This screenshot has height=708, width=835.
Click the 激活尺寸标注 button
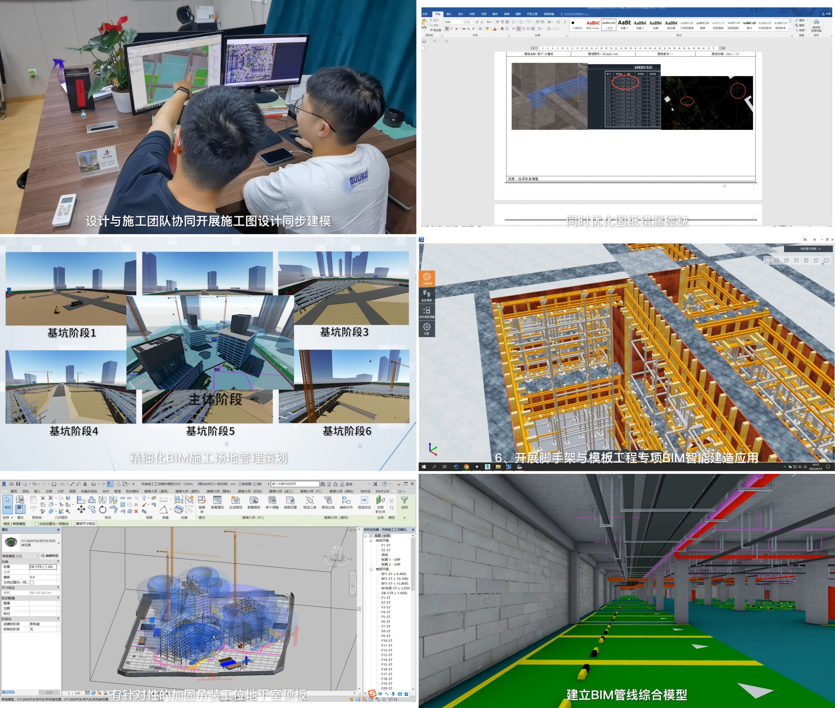[x=85, y=524]
